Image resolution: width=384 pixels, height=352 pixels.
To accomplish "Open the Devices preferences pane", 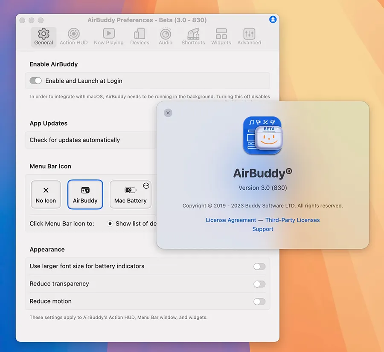I will [140, 37].
